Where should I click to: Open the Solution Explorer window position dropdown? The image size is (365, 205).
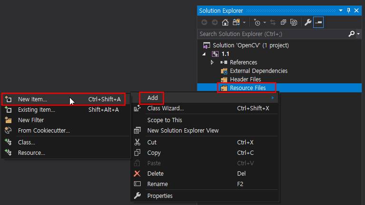(x=341, y=10)
